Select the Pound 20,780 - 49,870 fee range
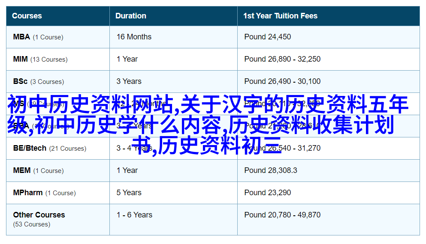 pyautogui.click(x=282, y=215)
